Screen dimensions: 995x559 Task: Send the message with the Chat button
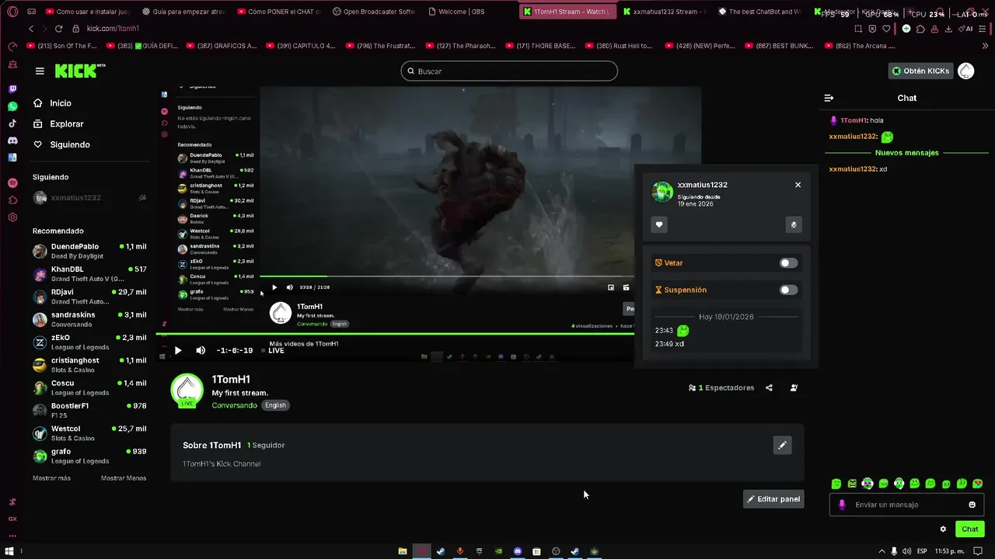(970, 529)
